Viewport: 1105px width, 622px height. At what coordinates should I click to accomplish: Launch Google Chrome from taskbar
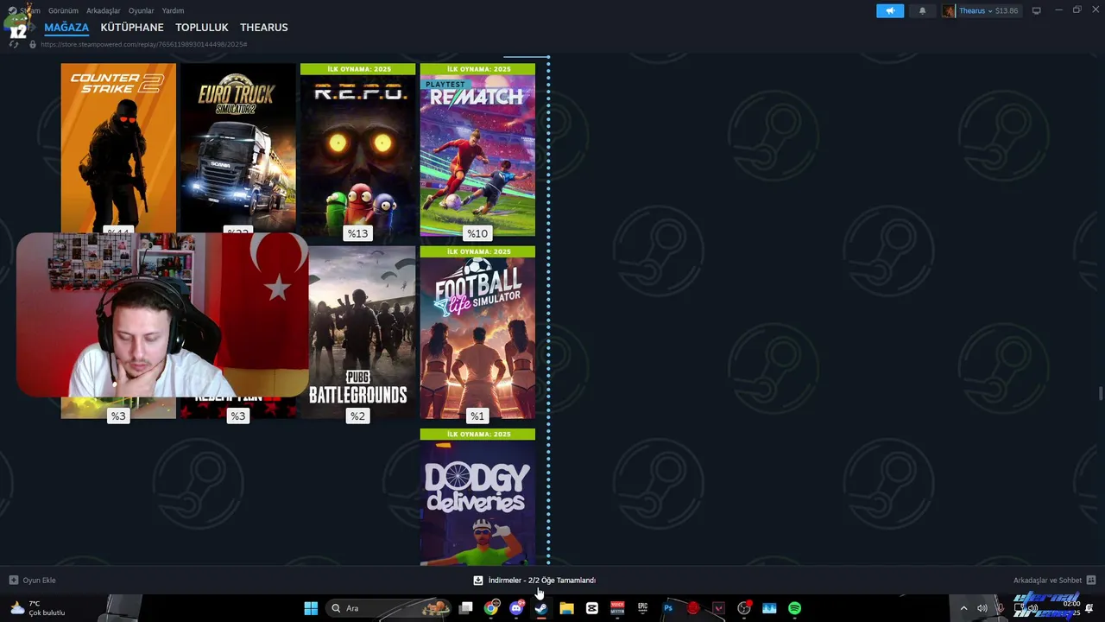(x=491, y=608)
